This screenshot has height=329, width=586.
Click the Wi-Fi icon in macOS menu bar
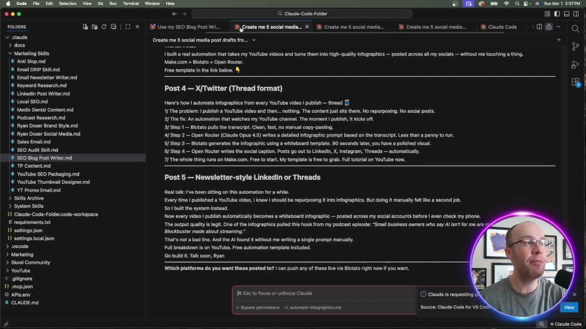(x=506, y=3)
